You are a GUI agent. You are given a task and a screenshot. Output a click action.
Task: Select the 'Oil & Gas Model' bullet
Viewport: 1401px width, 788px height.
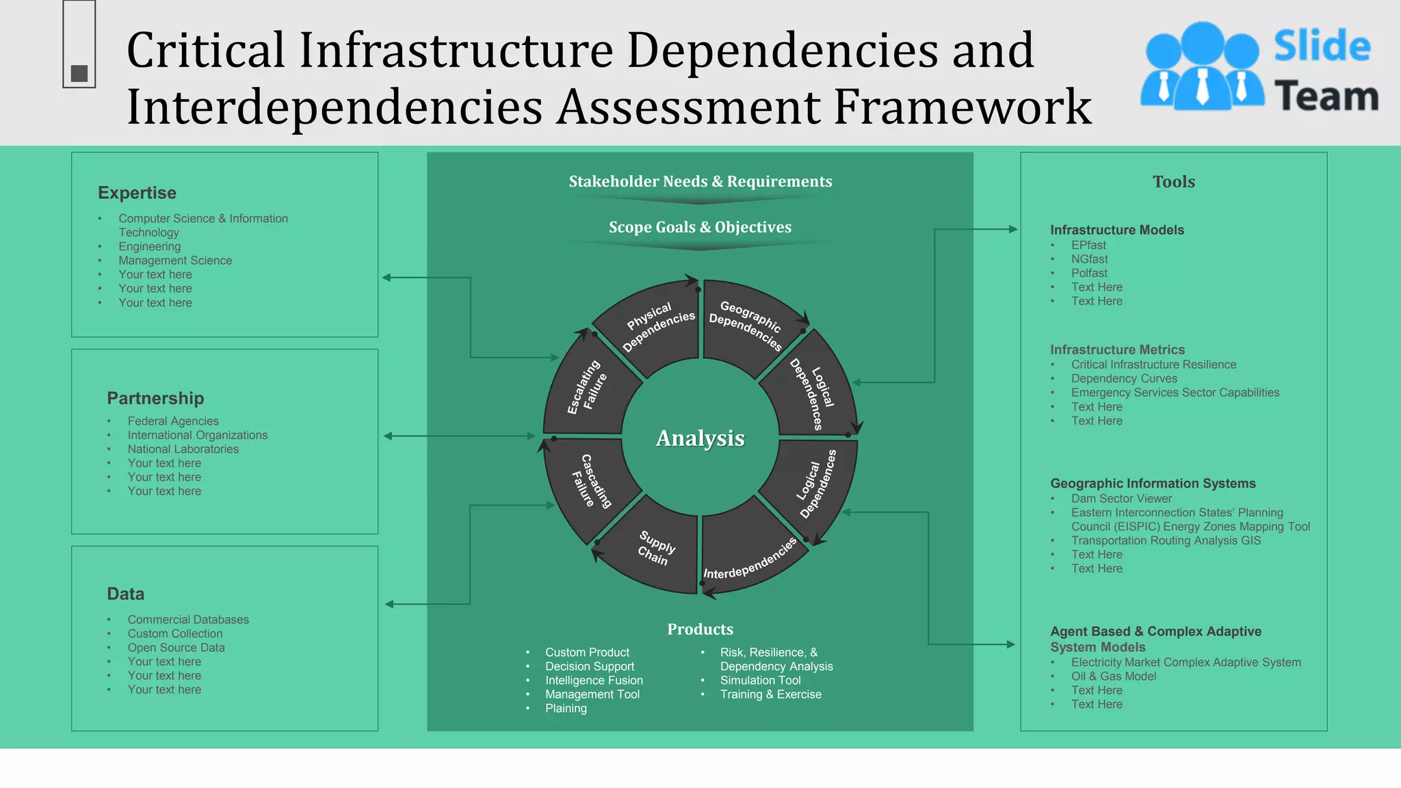click(1114, 677)
